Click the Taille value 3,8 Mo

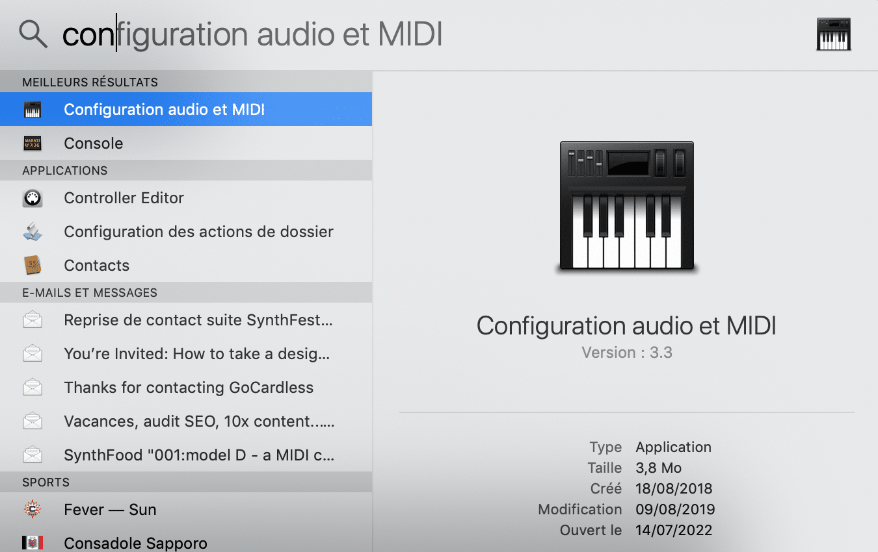click(x=658, y=468)
